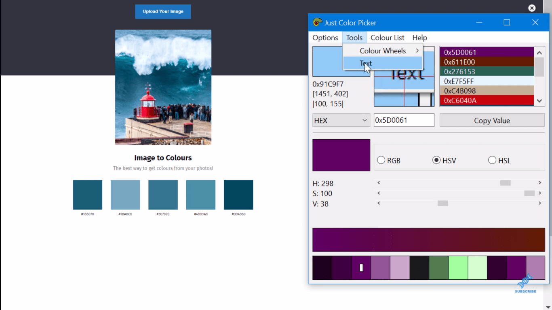
Task: Click the Just Color Picker chameleon icon
Action: coord(317,22)
